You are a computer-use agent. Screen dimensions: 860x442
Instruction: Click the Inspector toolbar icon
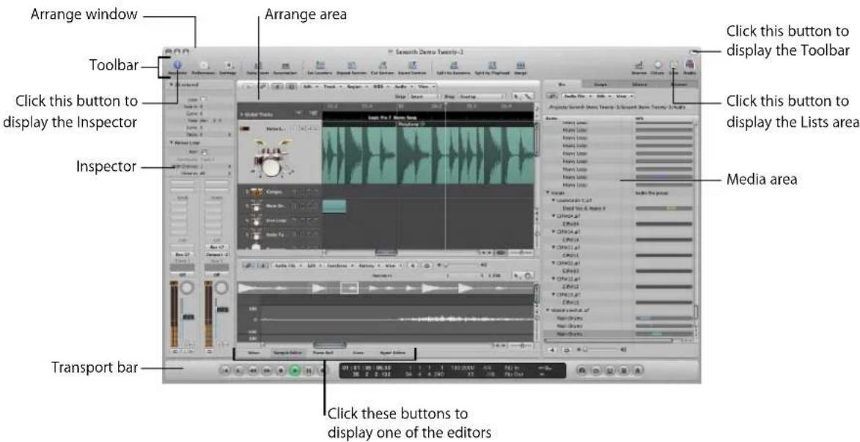click(x=177, y=67)
